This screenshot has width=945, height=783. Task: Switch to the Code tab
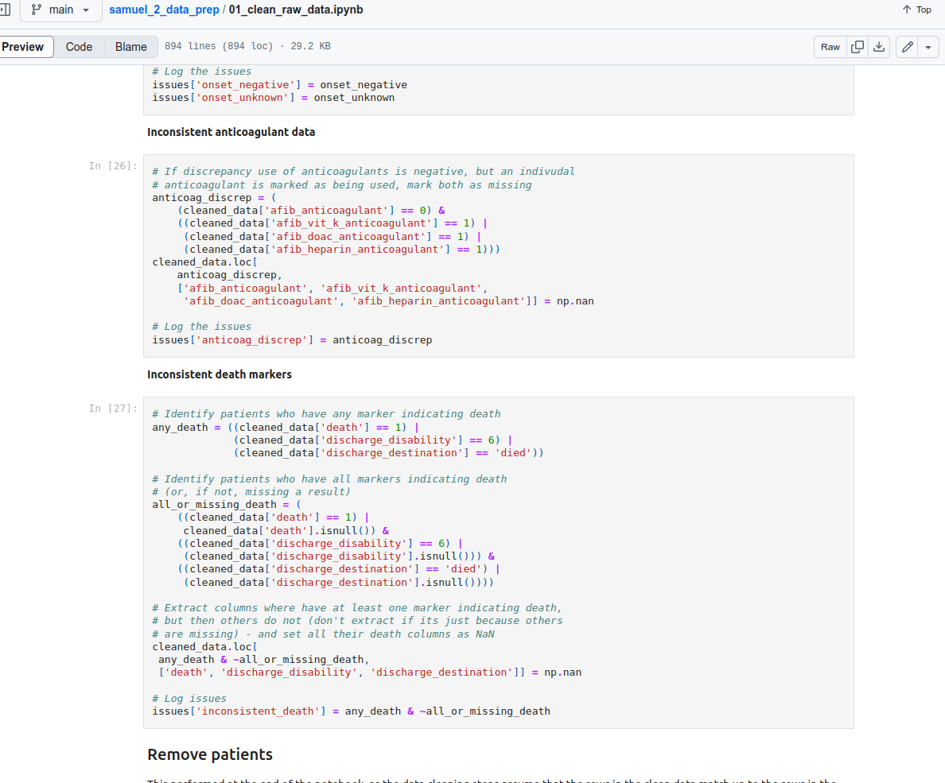[79, 47]
